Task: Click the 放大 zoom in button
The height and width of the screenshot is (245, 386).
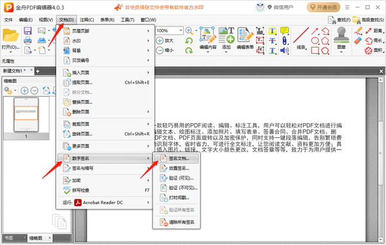Action: pyautogui.click(x=165, y=40)
